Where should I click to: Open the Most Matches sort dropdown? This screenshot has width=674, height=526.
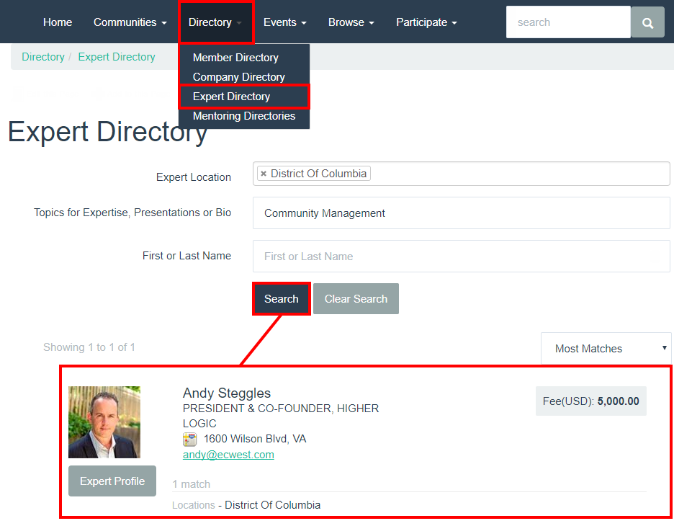[x=606, y=348]
